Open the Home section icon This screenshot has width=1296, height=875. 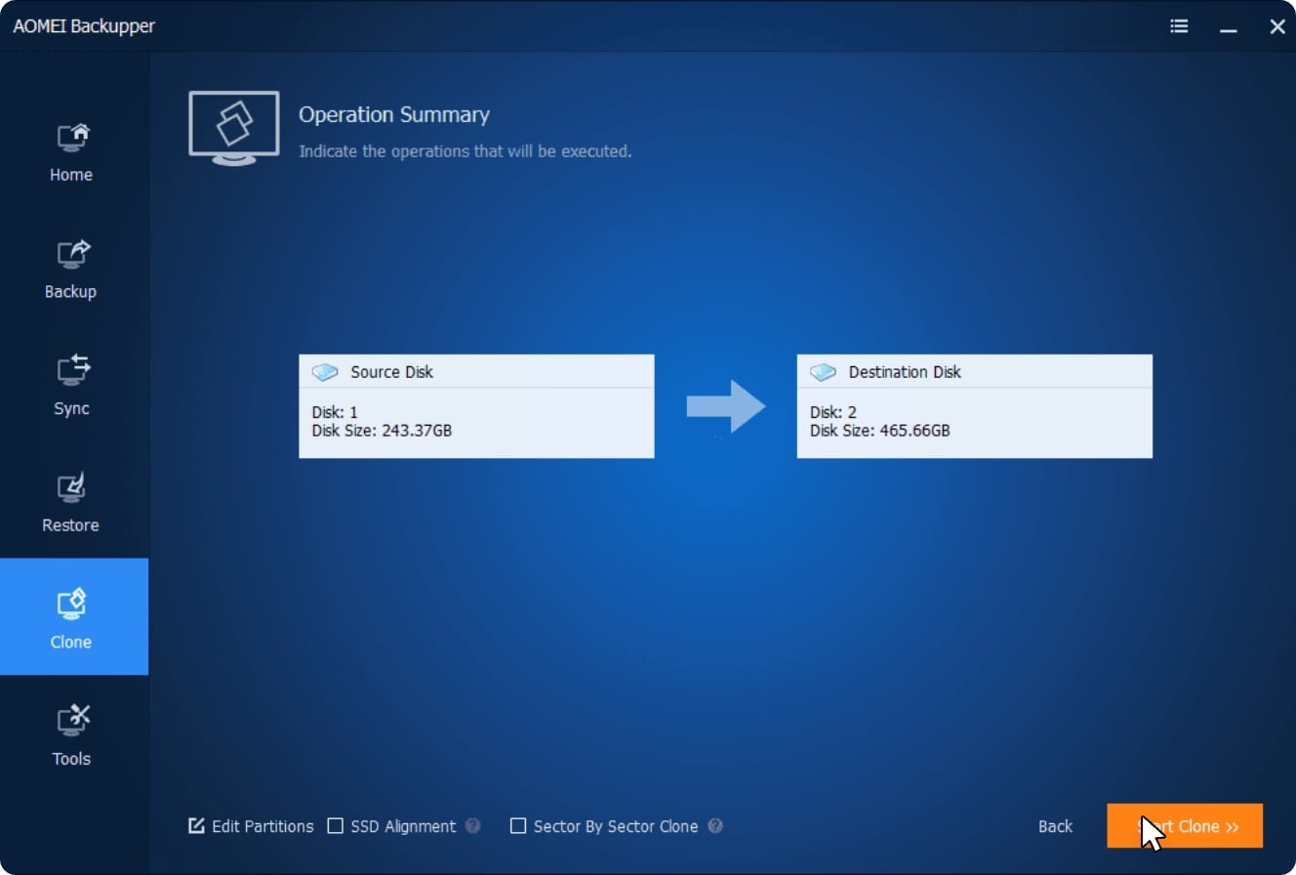[72, 139]
